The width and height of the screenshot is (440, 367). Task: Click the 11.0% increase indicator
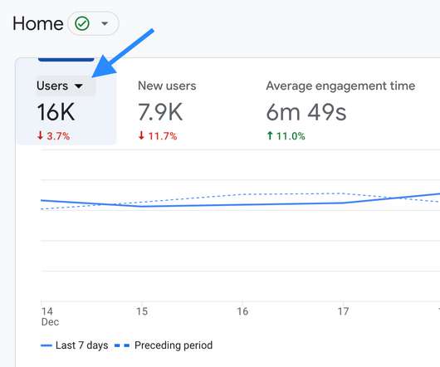pos(286,136)
